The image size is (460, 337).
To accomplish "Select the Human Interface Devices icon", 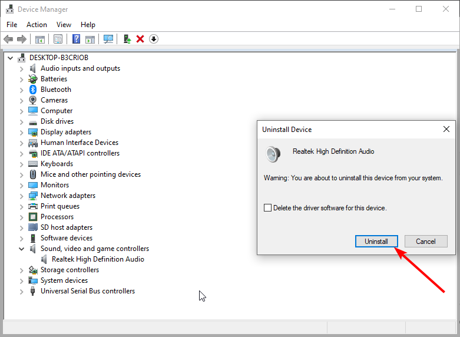I will pyautogui.click(x=33, y=143).
